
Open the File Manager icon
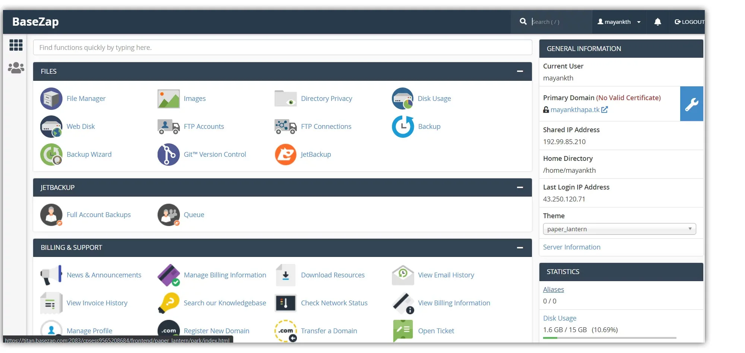51,99
